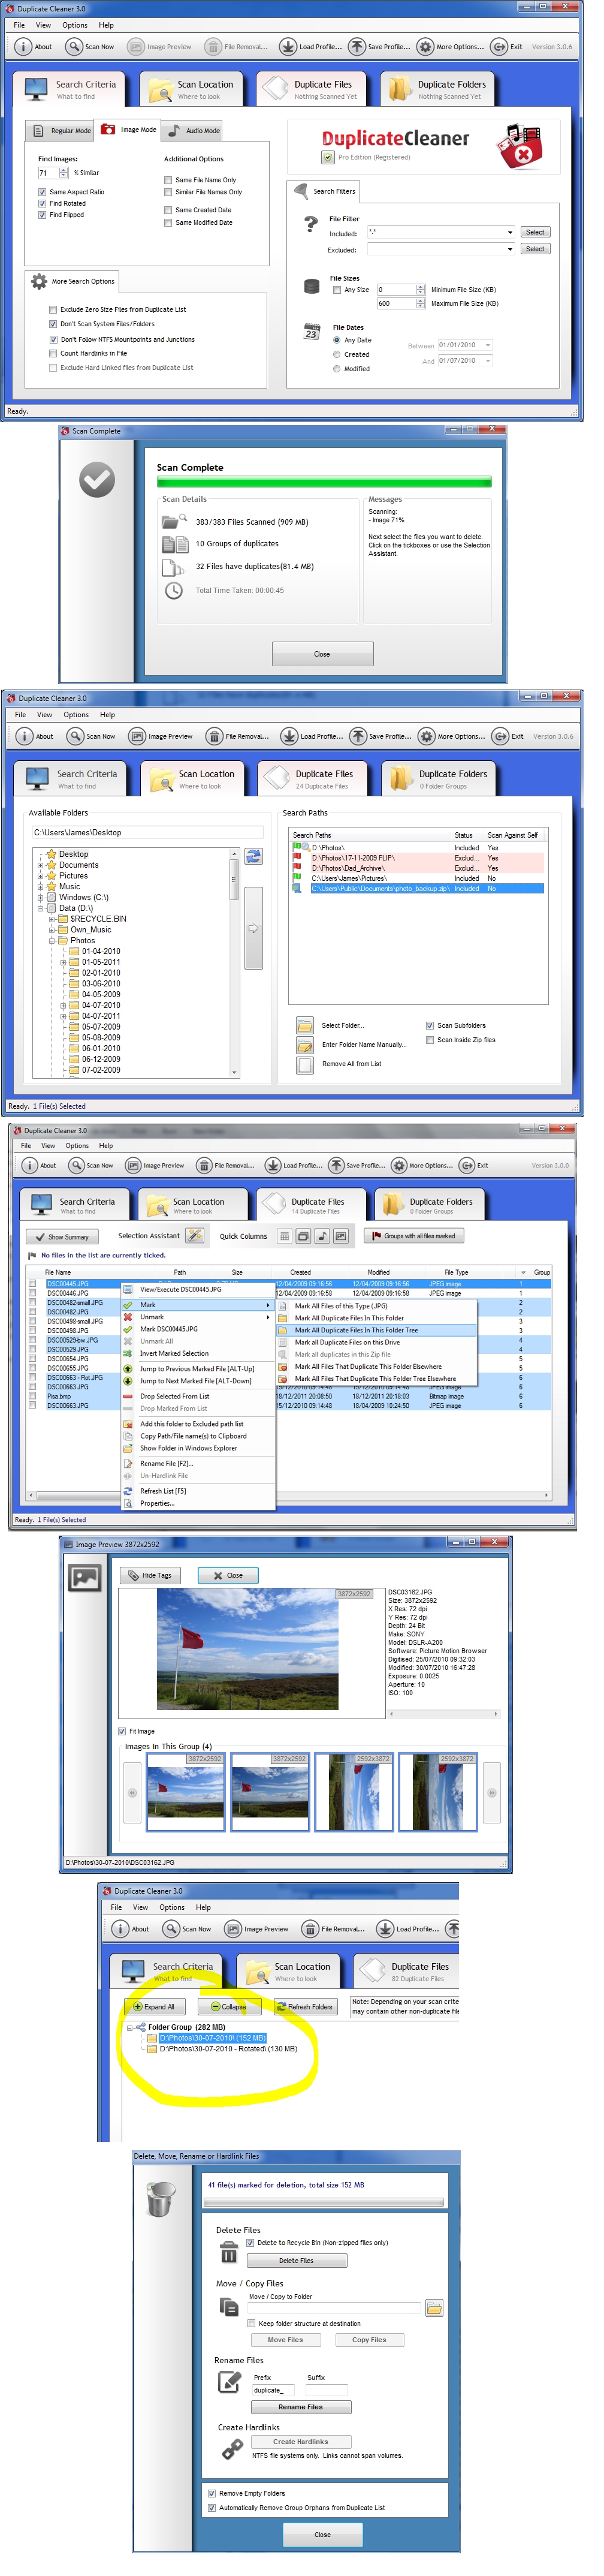Screen dimensions: 604x2576
Task: Open the Included file filter dropdown
Action: 510,232
